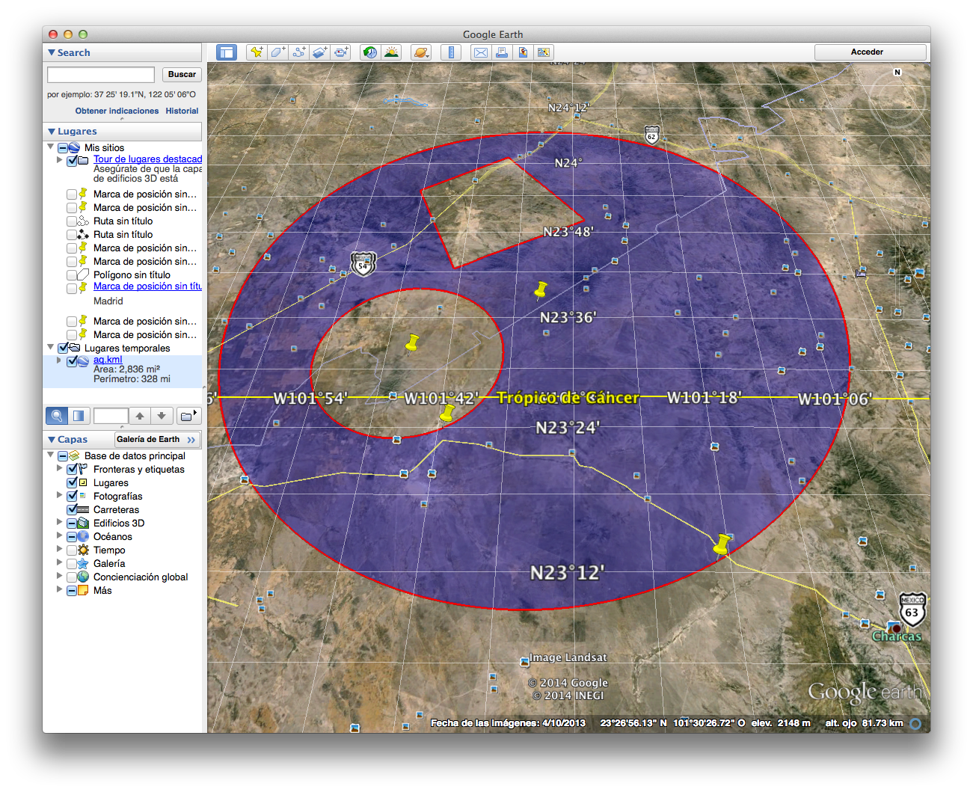Expand the Océanos layer group
Image resolution: width=973 pixels, height=792 pixels.
[x=59, y=536]
